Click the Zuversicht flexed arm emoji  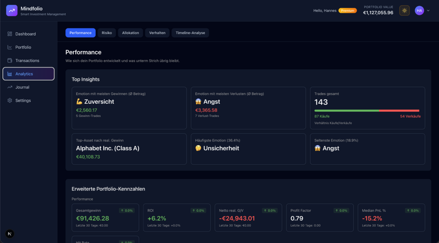[79, 102]
